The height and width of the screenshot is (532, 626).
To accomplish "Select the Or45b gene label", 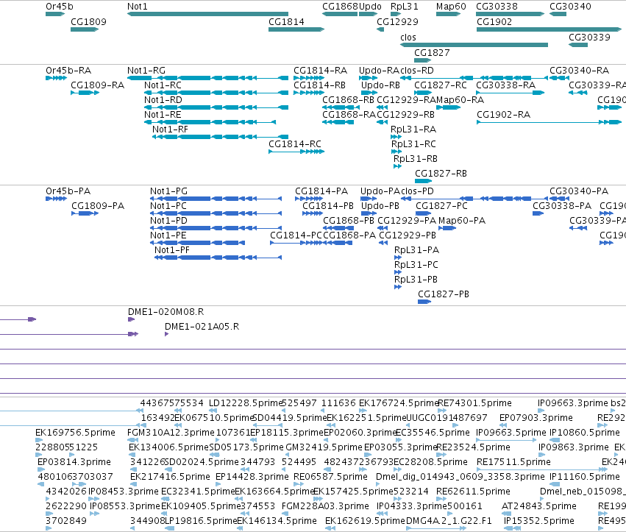I will pos(60,7).
